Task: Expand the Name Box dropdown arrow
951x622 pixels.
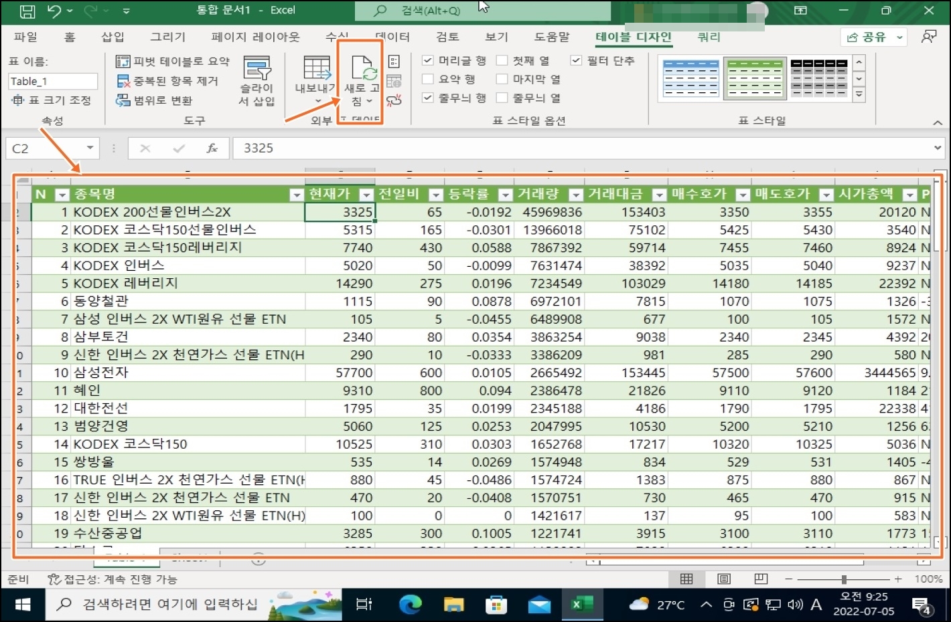Action: pos(90,148)
